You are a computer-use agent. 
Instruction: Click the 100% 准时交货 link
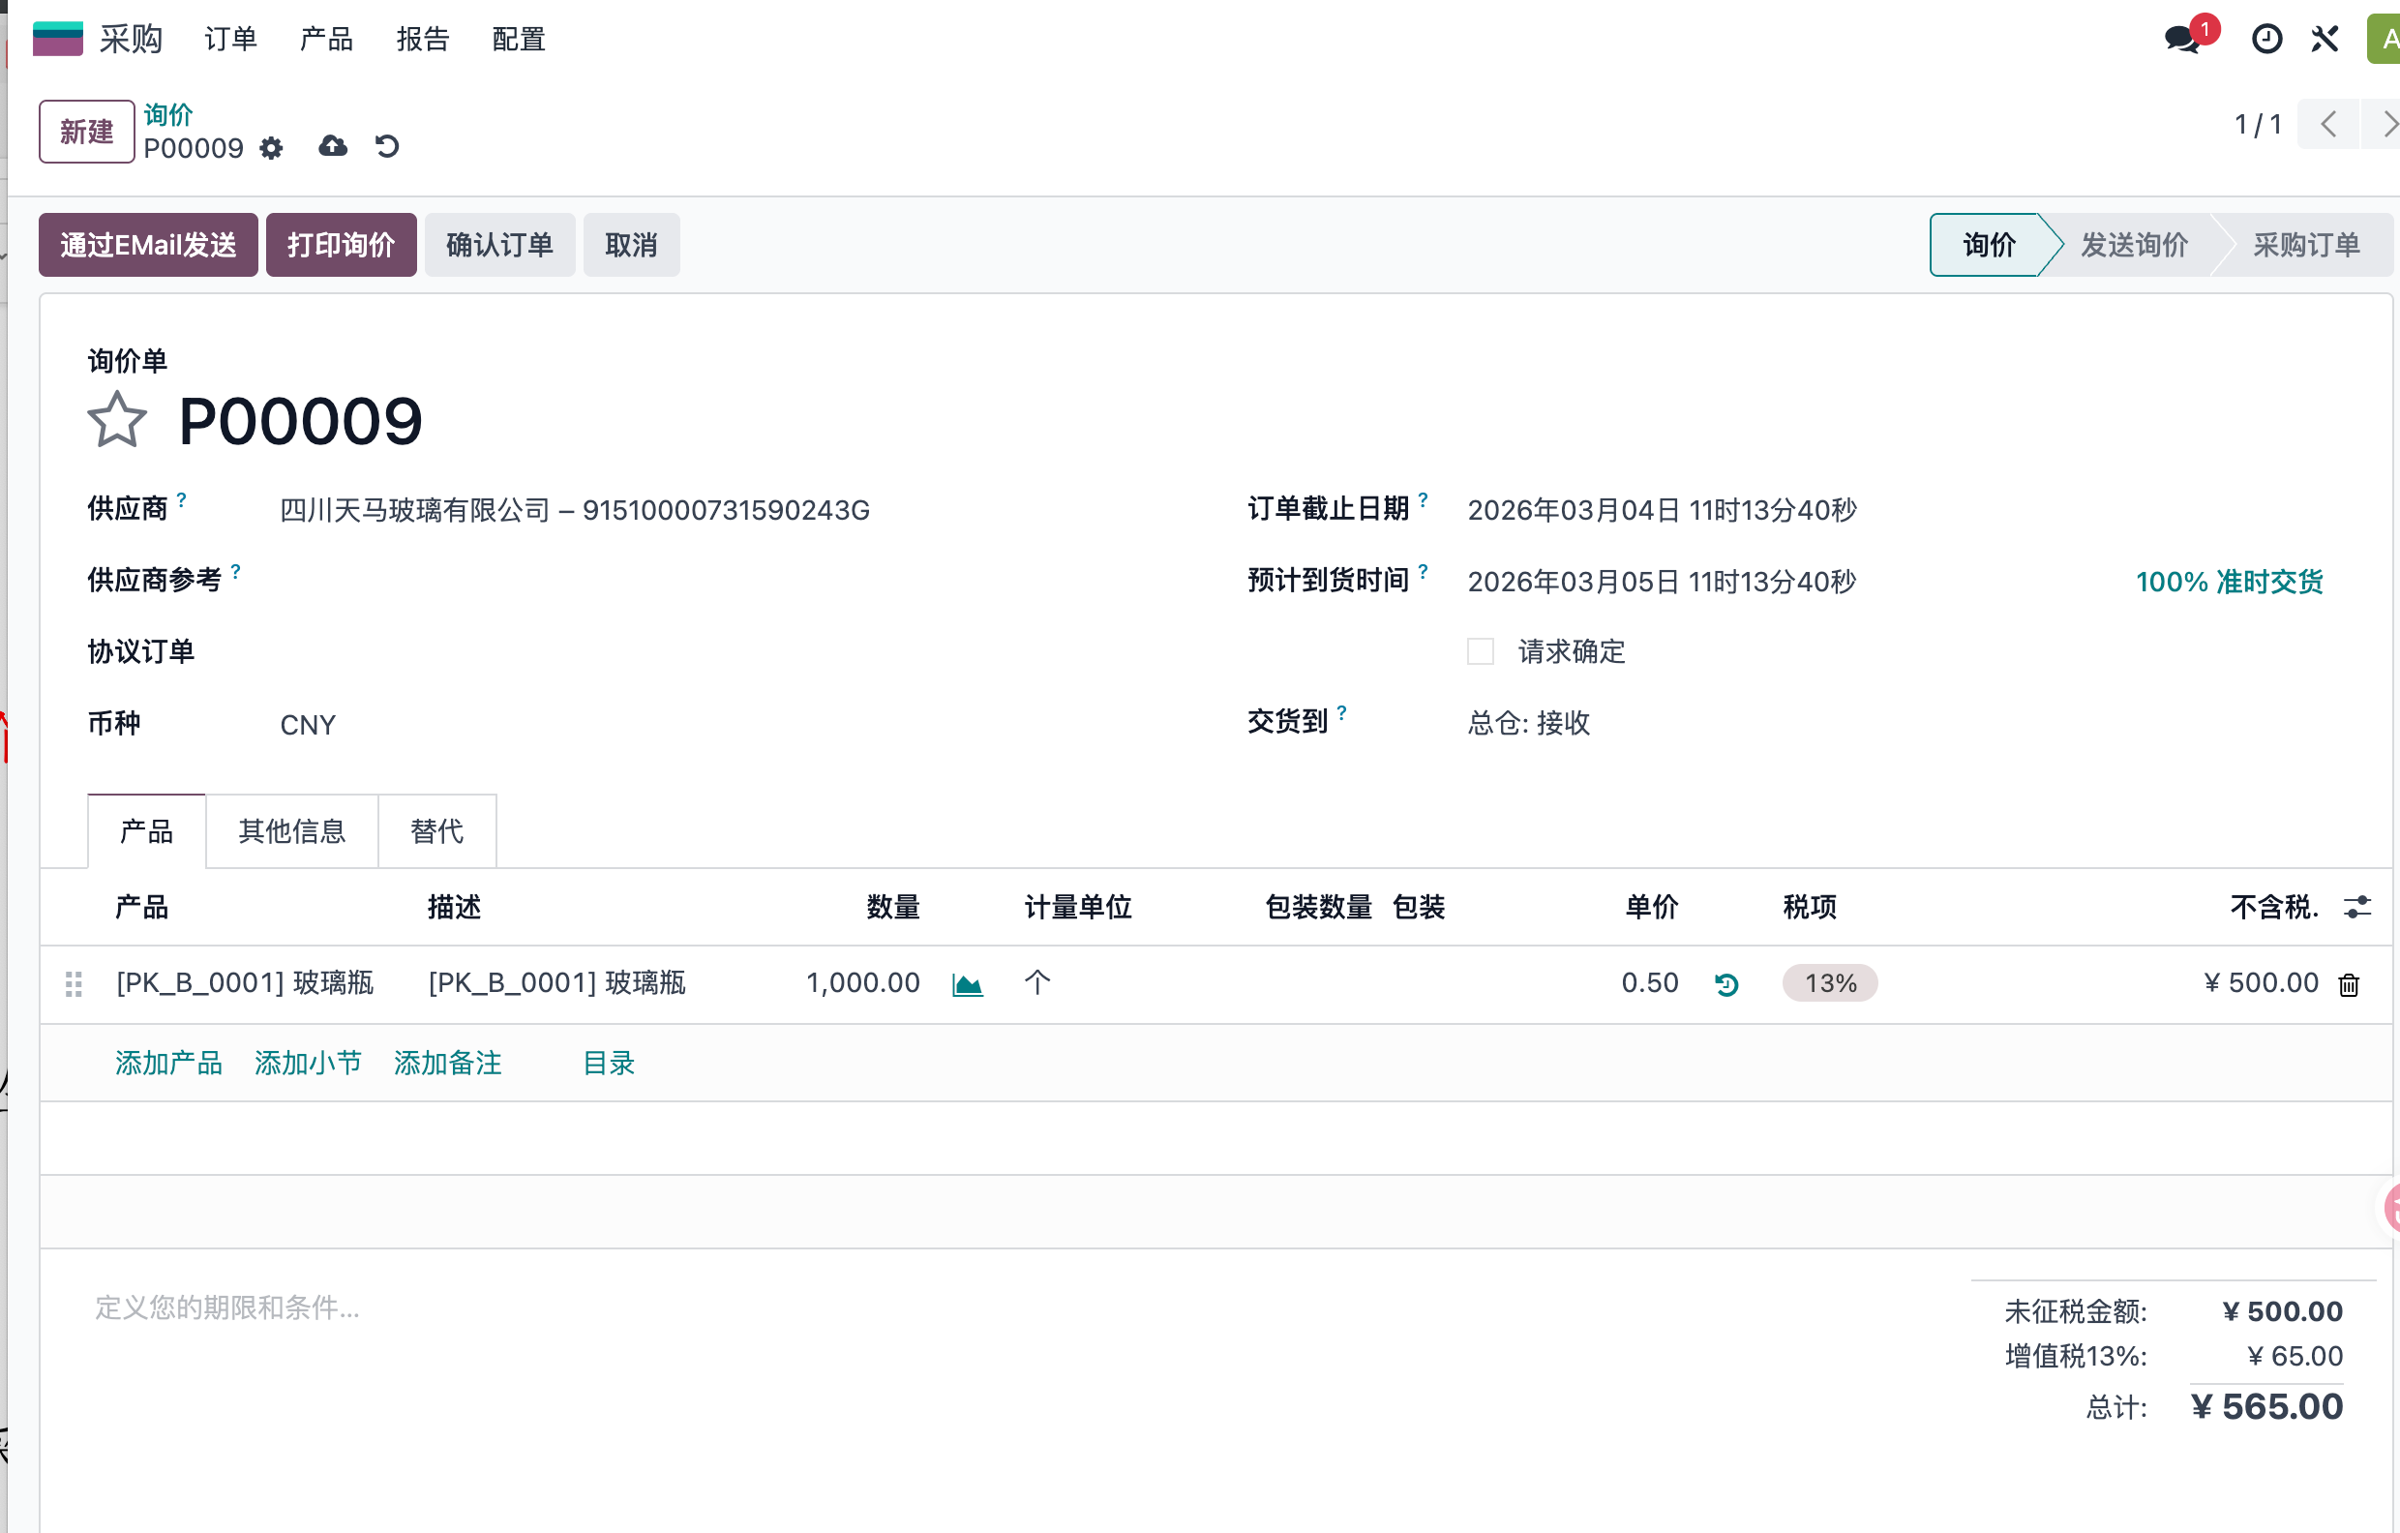pyautogui.click(x=2229, y=582)
